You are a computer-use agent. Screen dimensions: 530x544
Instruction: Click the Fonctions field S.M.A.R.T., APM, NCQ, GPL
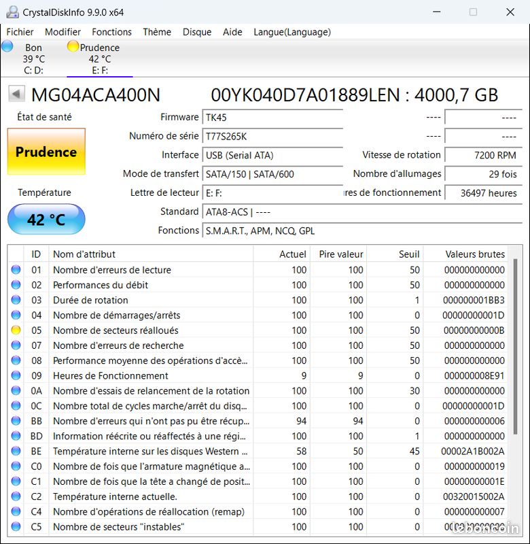(x=362, y=231)
